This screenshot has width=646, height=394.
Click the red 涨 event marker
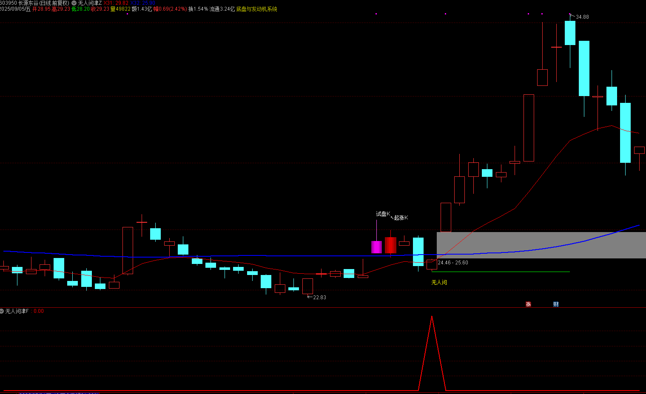(528, 304)
